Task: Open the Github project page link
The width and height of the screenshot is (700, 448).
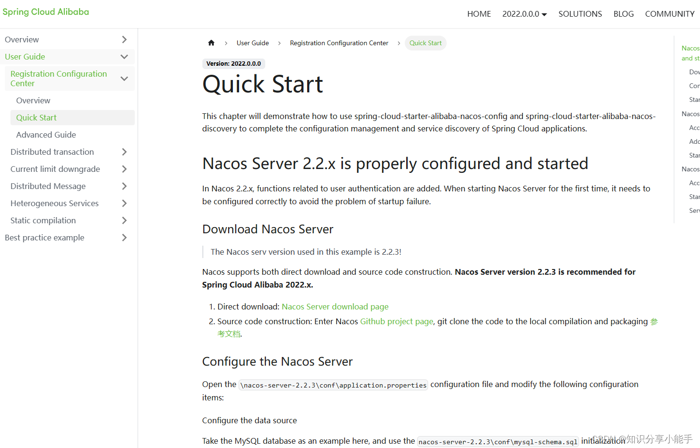Action: [397, 321]
